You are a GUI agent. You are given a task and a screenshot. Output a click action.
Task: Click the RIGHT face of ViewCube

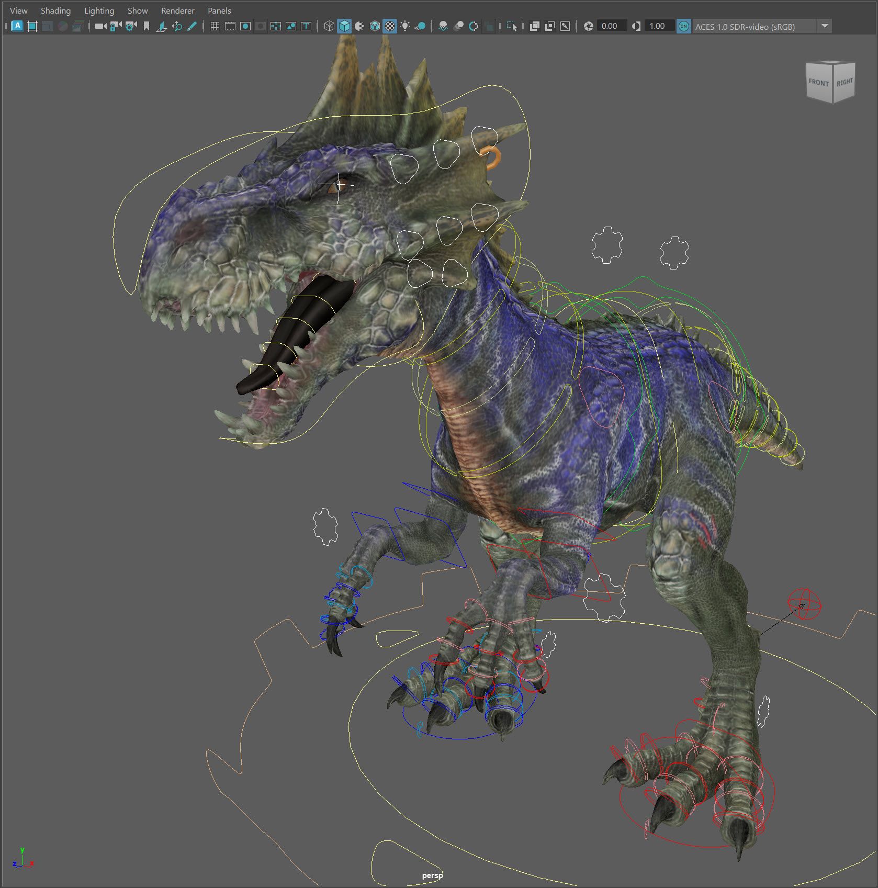(x=844, y=82)
